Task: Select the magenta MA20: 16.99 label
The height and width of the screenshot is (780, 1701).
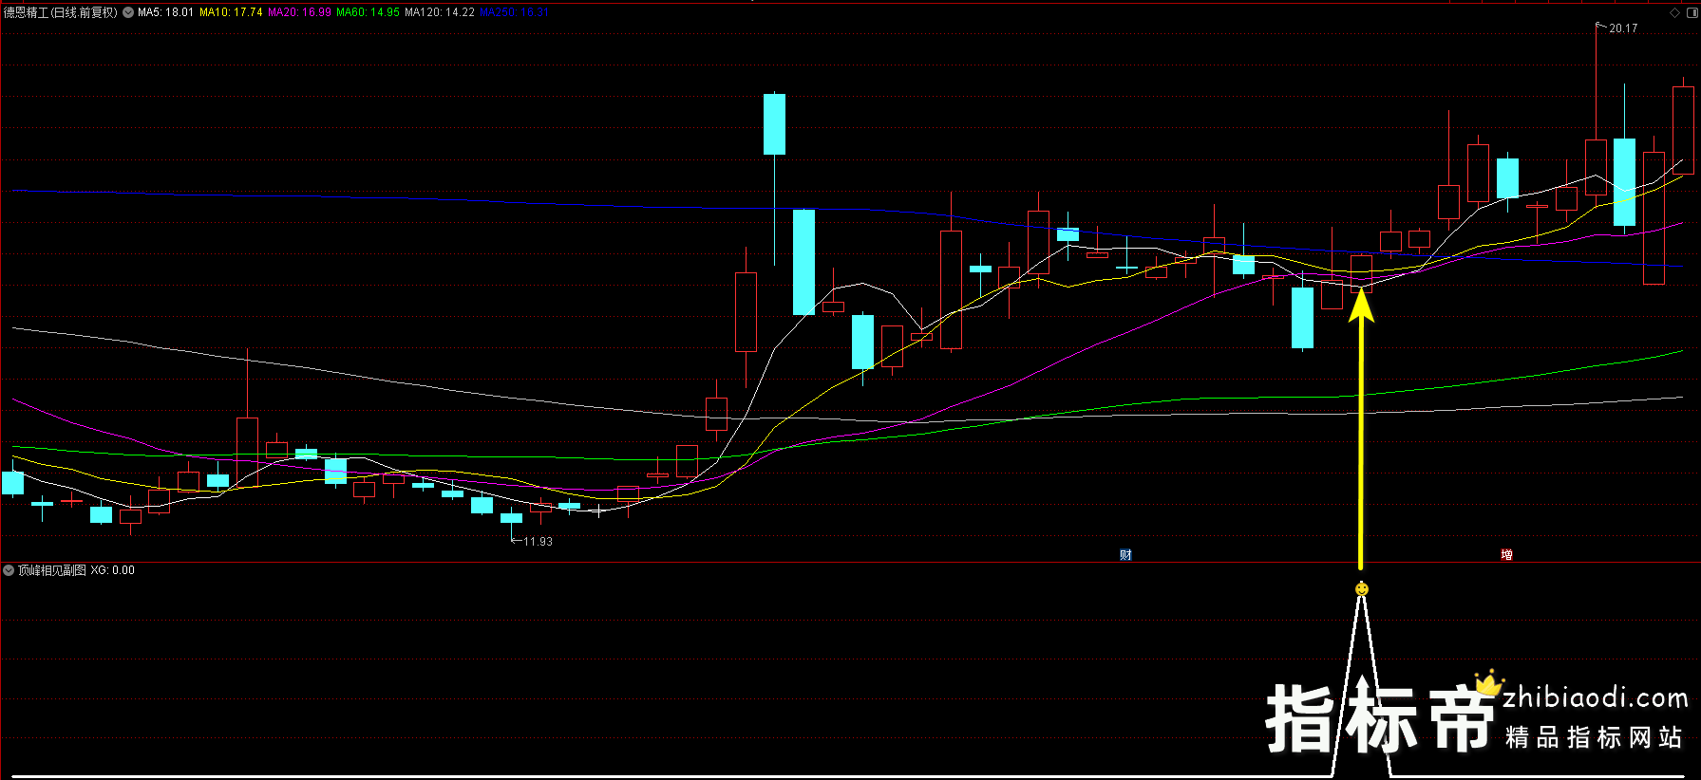Action: click(x=299, y=12)
